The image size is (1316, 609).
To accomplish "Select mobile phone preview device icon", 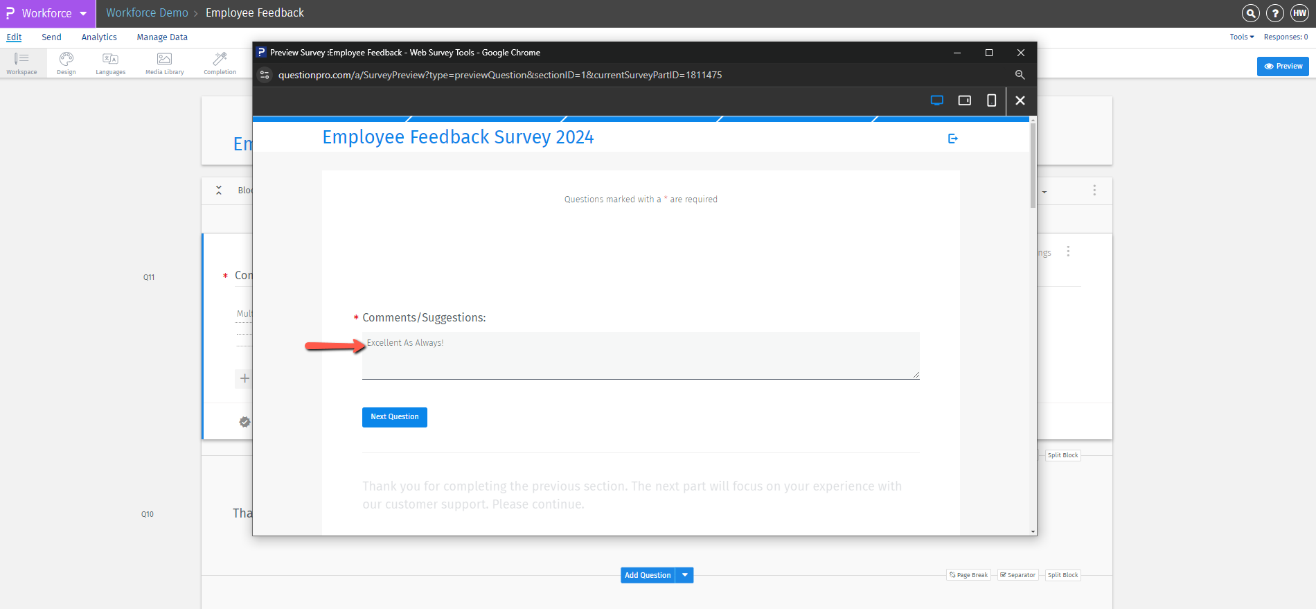I will [x=991, y=100].
